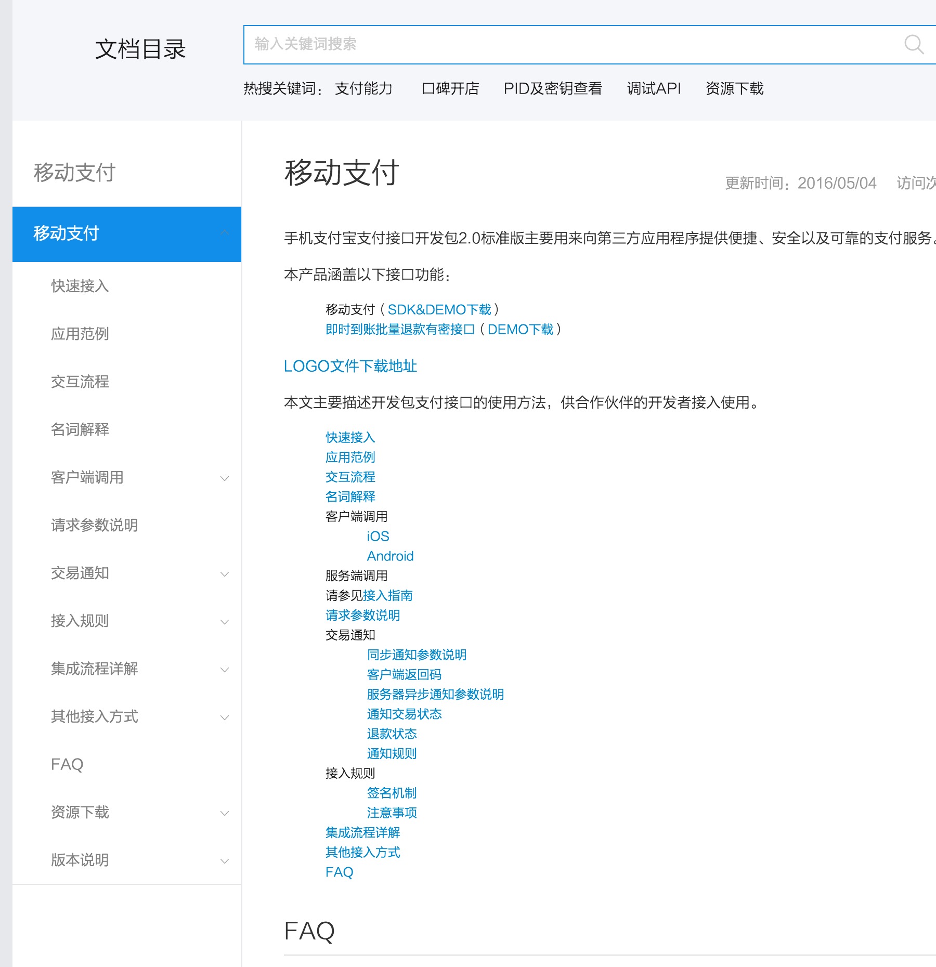The height and width of the screenshot is (967, 936).
Task: Open 签名机制 link
Action: pos(392,793)
